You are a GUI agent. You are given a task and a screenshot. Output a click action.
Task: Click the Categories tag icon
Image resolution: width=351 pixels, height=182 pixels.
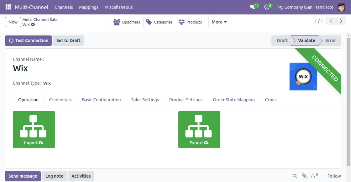pos(149,22)
